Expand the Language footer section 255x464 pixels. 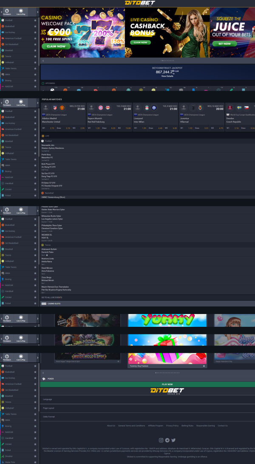[147, 400]
